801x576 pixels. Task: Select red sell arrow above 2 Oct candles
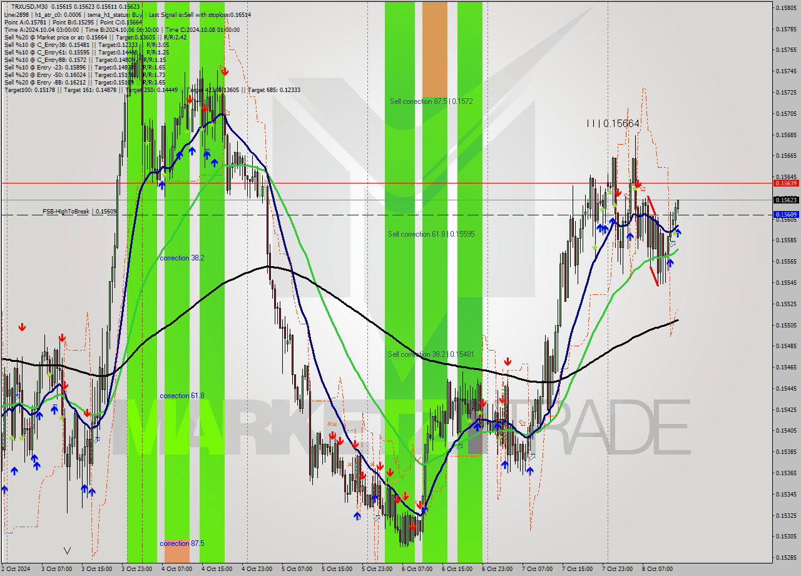tap(23, 327)
